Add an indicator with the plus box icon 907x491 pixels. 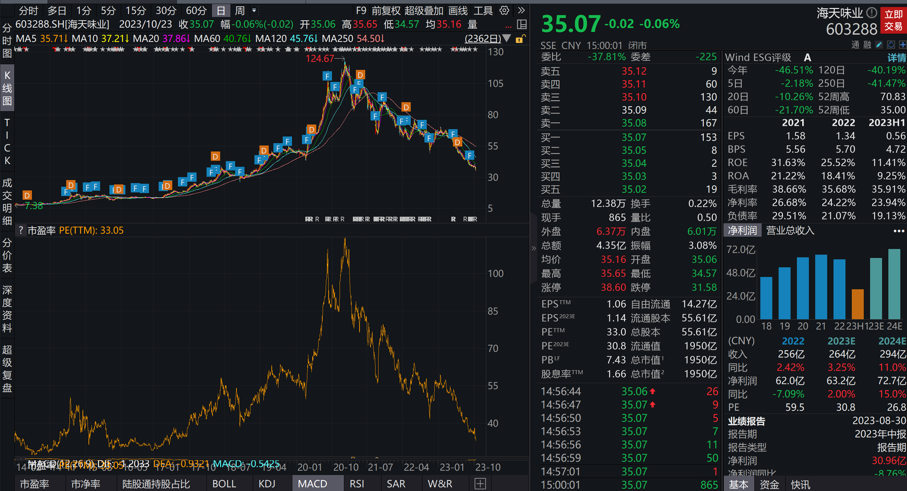[480, 484]
